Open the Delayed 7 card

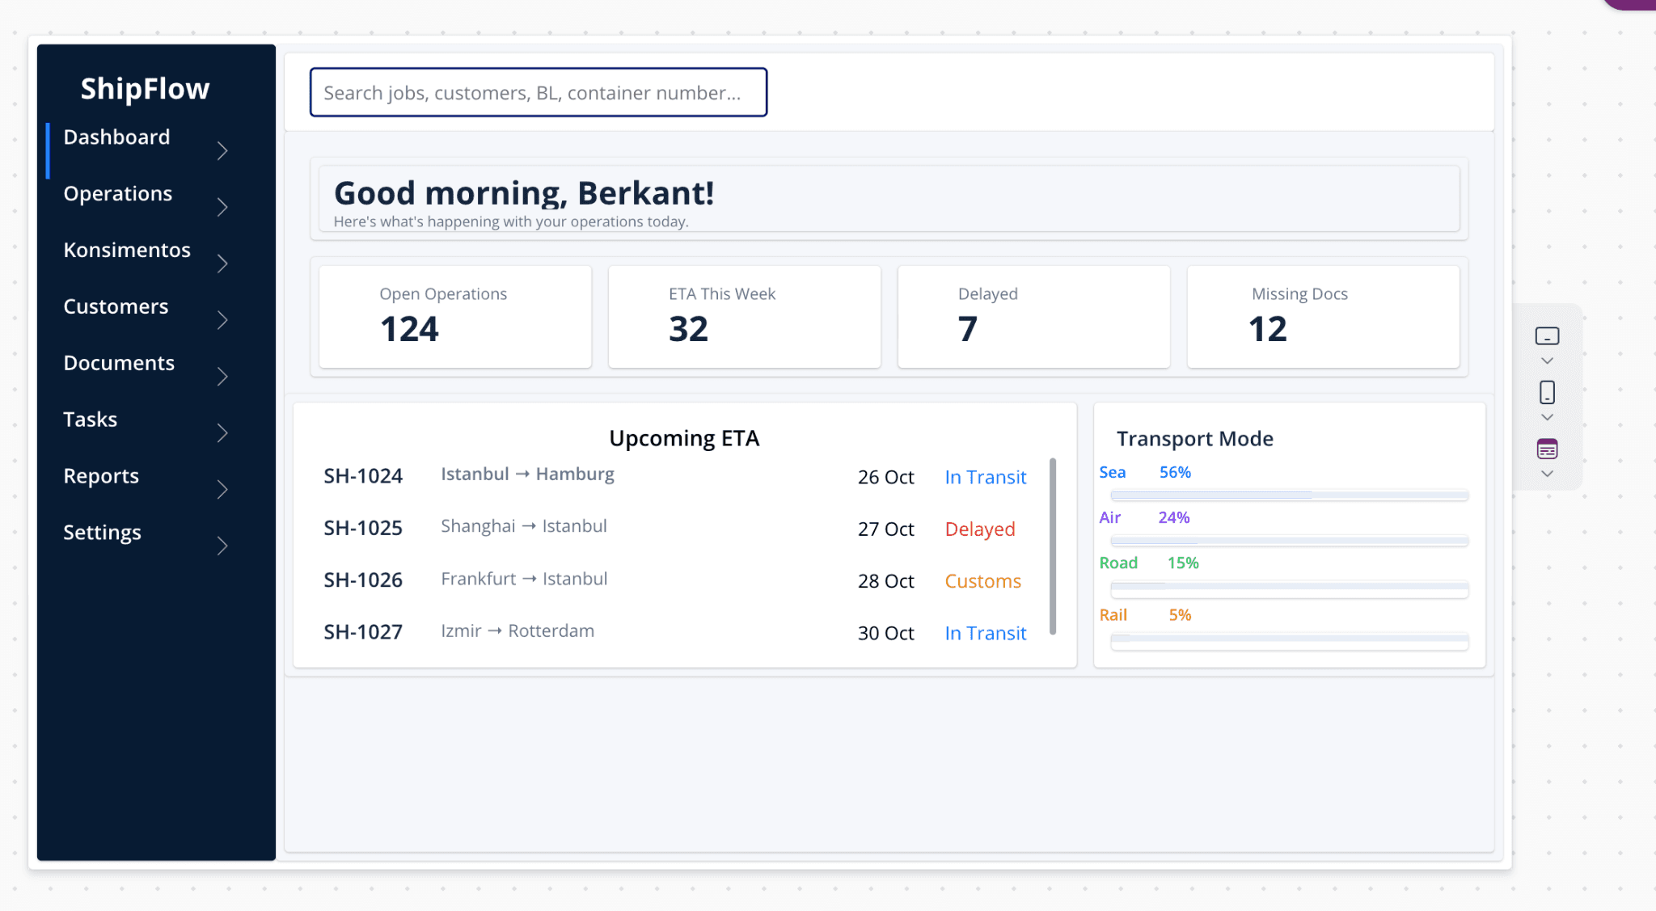pyautogui.click(x=1034, y=317)
